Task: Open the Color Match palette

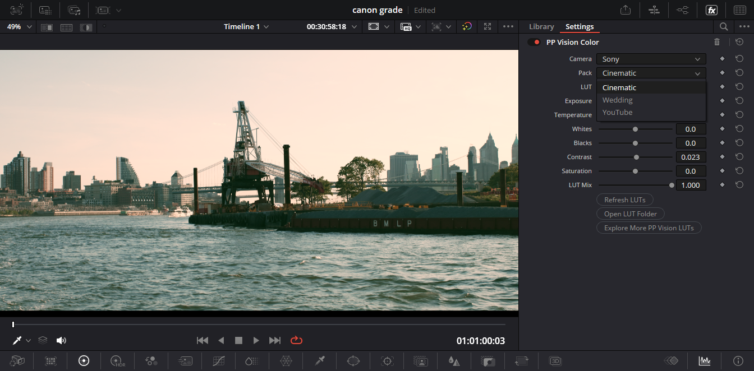Action: click(x=50, y=361)
